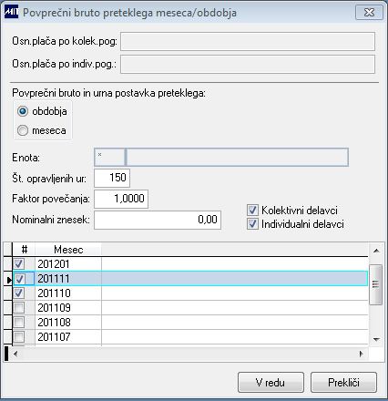Click the Mesec column header

coord(68,250)
